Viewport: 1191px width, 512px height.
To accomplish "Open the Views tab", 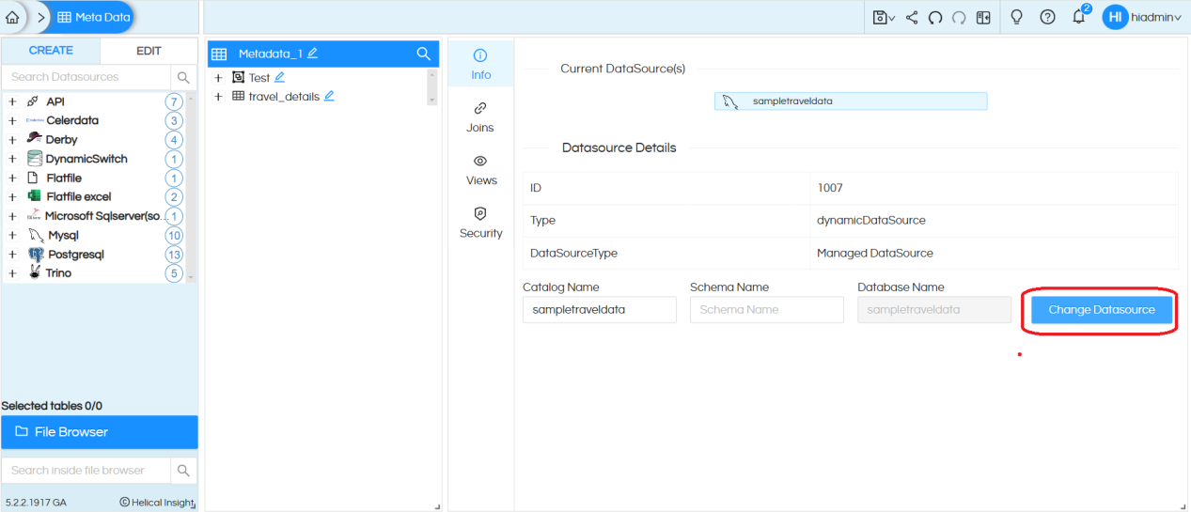I will click(480, 170).
